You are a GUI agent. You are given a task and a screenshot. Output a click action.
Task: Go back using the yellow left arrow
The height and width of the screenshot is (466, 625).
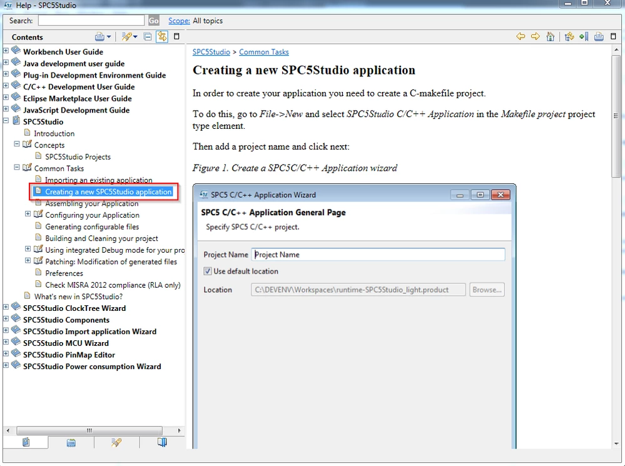(521, 37)
